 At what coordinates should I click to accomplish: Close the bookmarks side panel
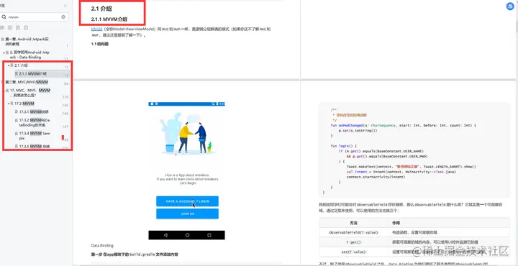click(65, 6)
